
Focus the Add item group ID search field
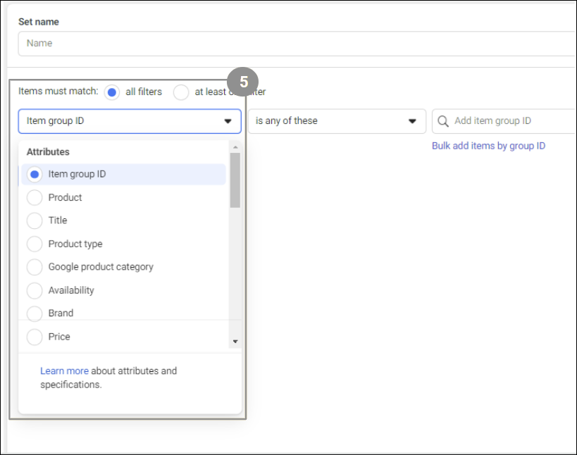pyautogui.click(x=504, y=121)
